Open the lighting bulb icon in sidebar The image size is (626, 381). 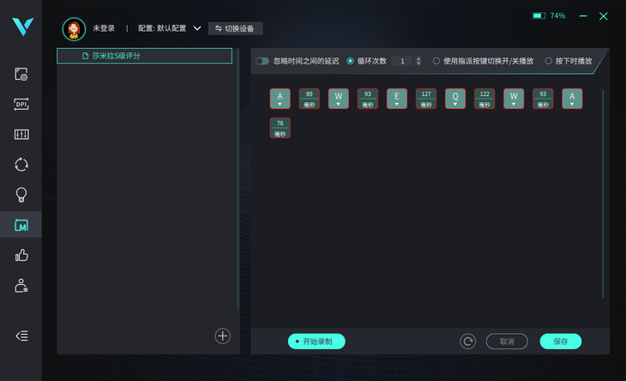click(21, 195)
